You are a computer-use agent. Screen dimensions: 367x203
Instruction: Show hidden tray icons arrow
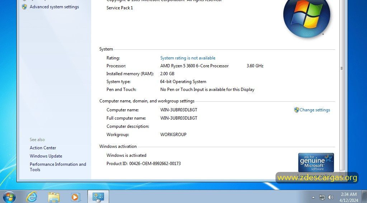pyautogui.click(x=313, y=197)
